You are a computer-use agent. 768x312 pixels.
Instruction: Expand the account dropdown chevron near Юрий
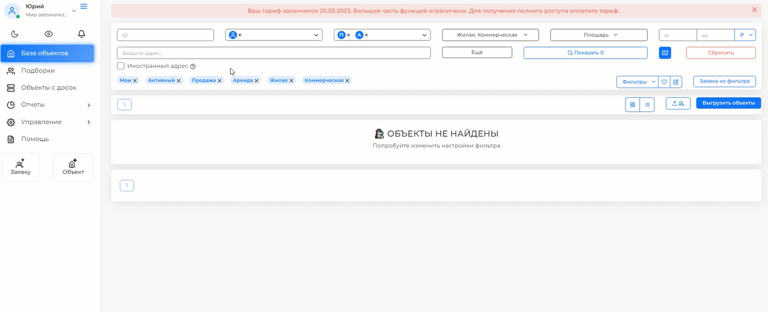click(73, 11)
